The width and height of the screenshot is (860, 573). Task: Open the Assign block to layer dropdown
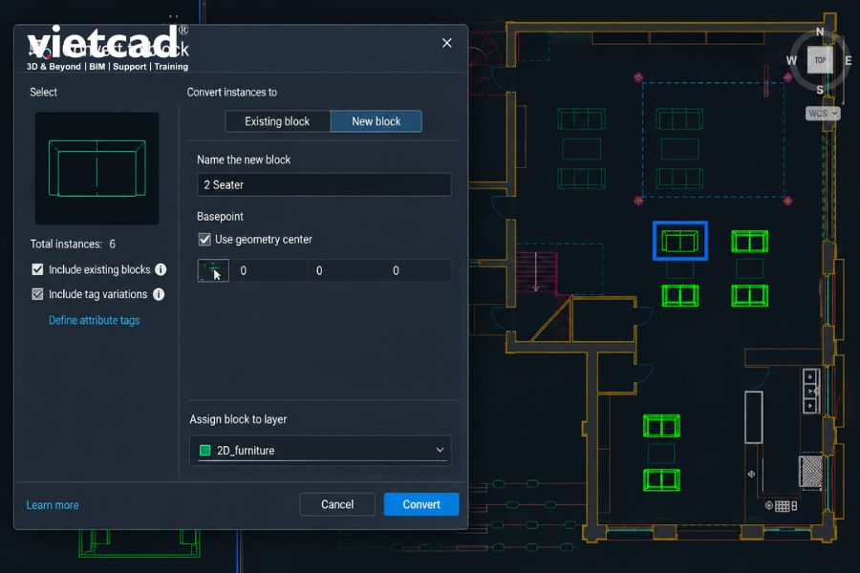320,450
